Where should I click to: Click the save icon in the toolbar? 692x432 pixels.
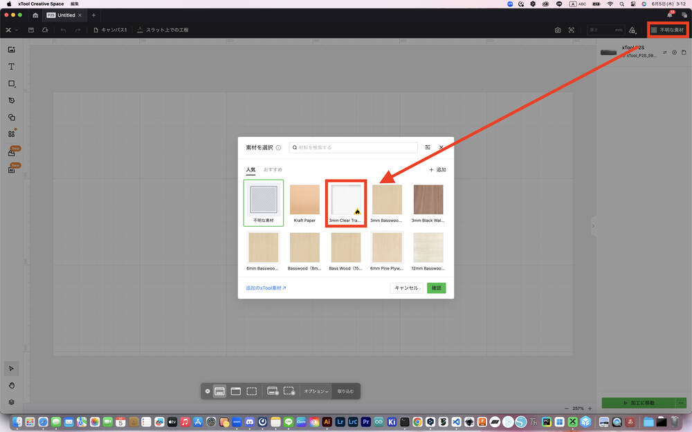tap(31, 30)
